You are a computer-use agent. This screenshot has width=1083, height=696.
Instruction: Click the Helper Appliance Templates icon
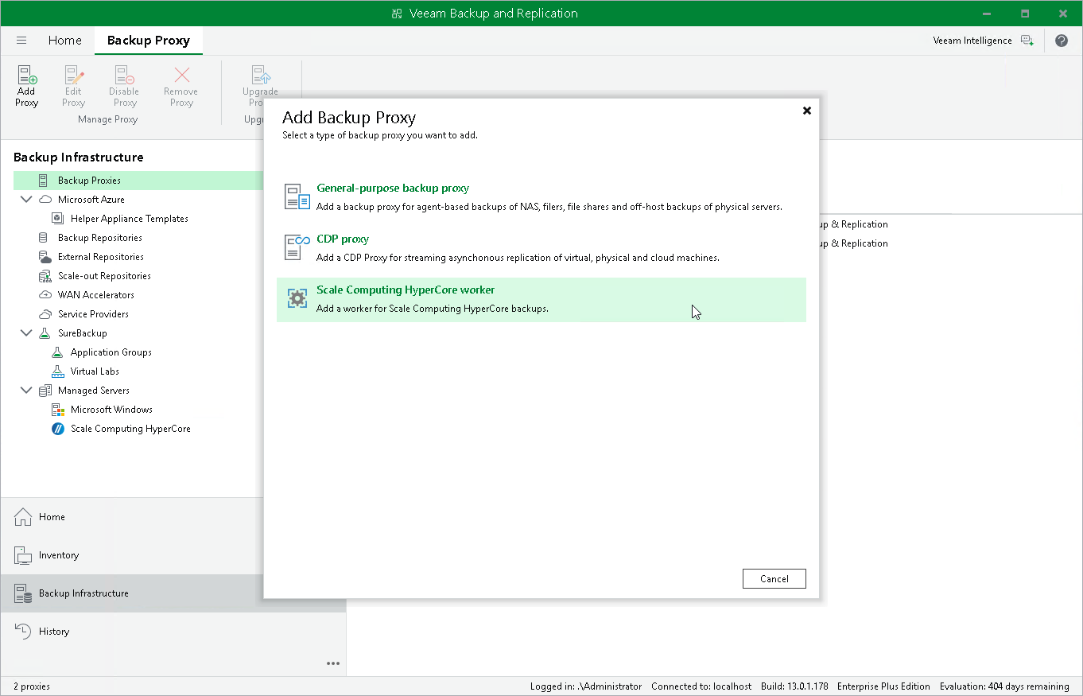[57, 219]
